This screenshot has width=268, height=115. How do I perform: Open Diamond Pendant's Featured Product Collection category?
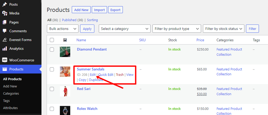click(229, 52)
